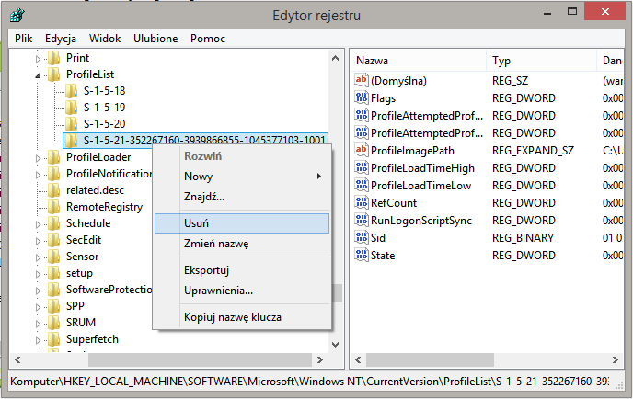
Task: Click the Typ column header
Action: click(541, 61)
